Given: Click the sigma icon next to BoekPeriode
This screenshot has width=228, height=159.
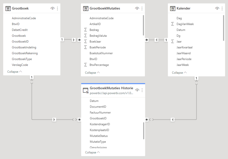Looking at the screenshot, I should [x=85, y=47].
